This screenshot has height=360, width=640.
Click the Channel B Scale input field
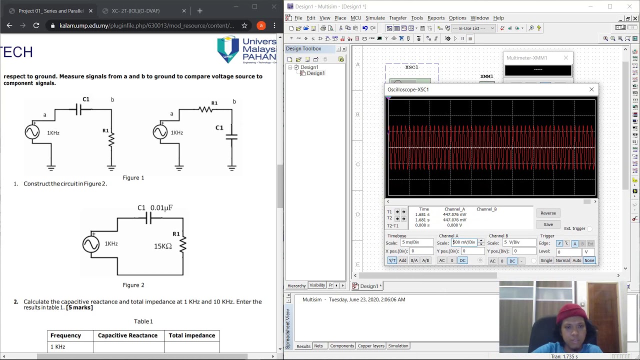pyautogui.click(x=519, y=242)
